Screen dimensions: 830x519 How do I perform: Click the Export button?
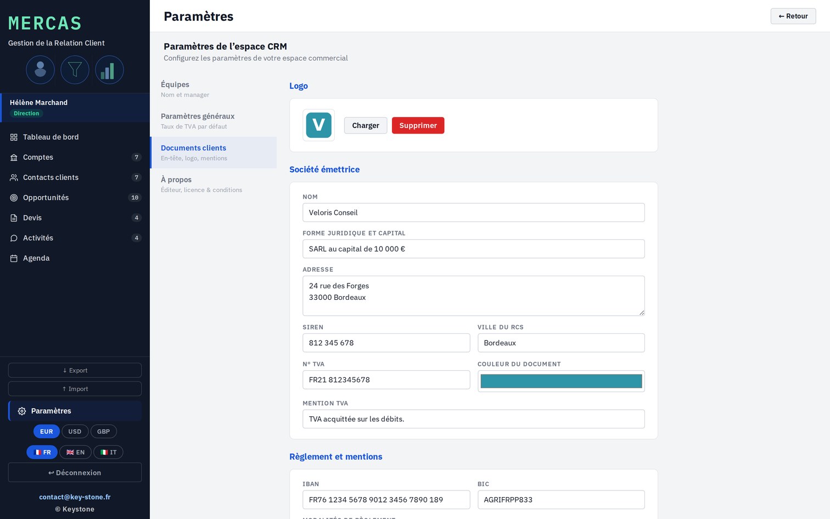click(x=75, y=370)
